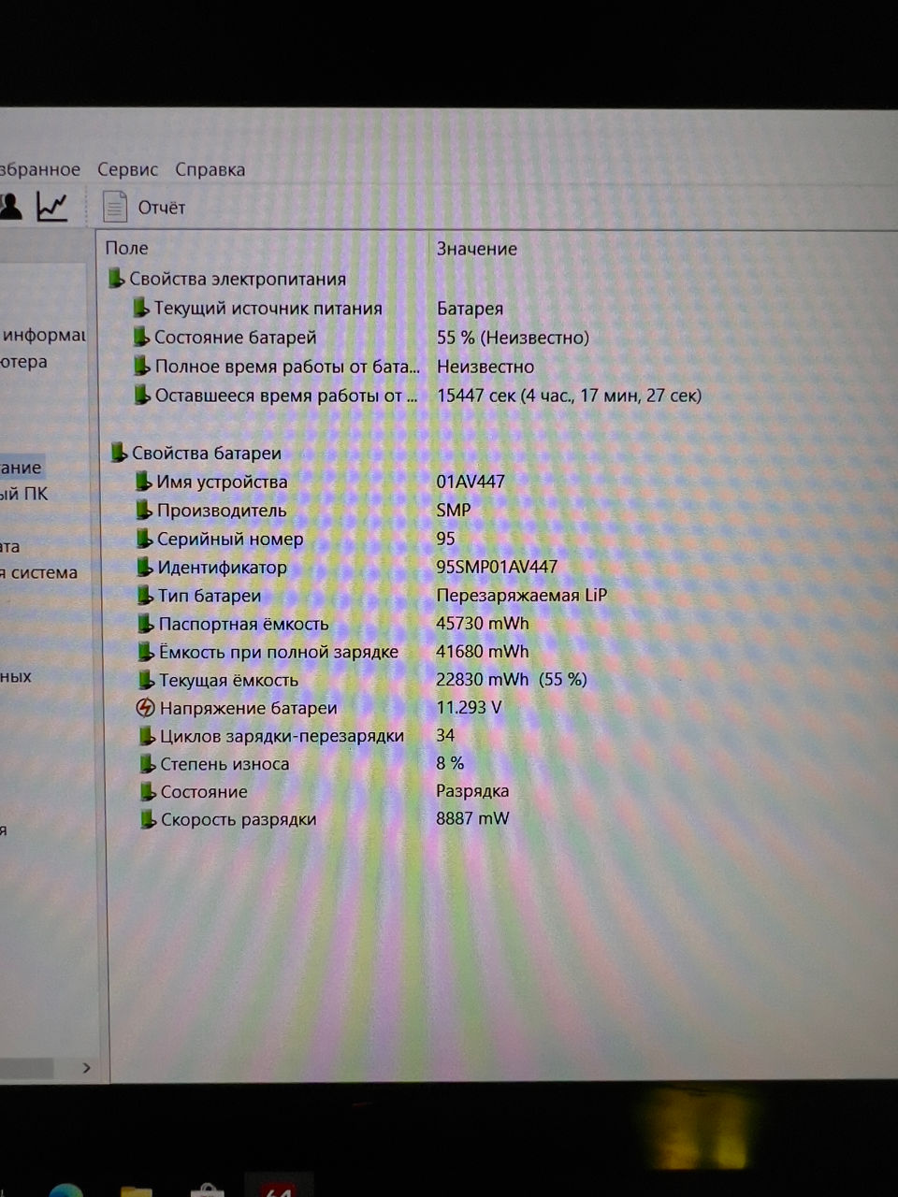Click the Свойства батареи group icon

click(118, 453)
